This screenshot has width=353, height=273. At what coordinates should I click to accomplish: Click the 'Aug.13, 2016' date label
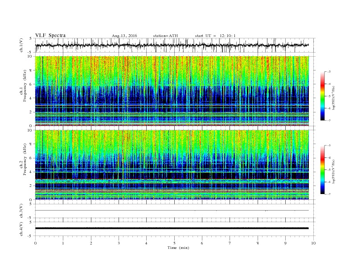(124, 36)
